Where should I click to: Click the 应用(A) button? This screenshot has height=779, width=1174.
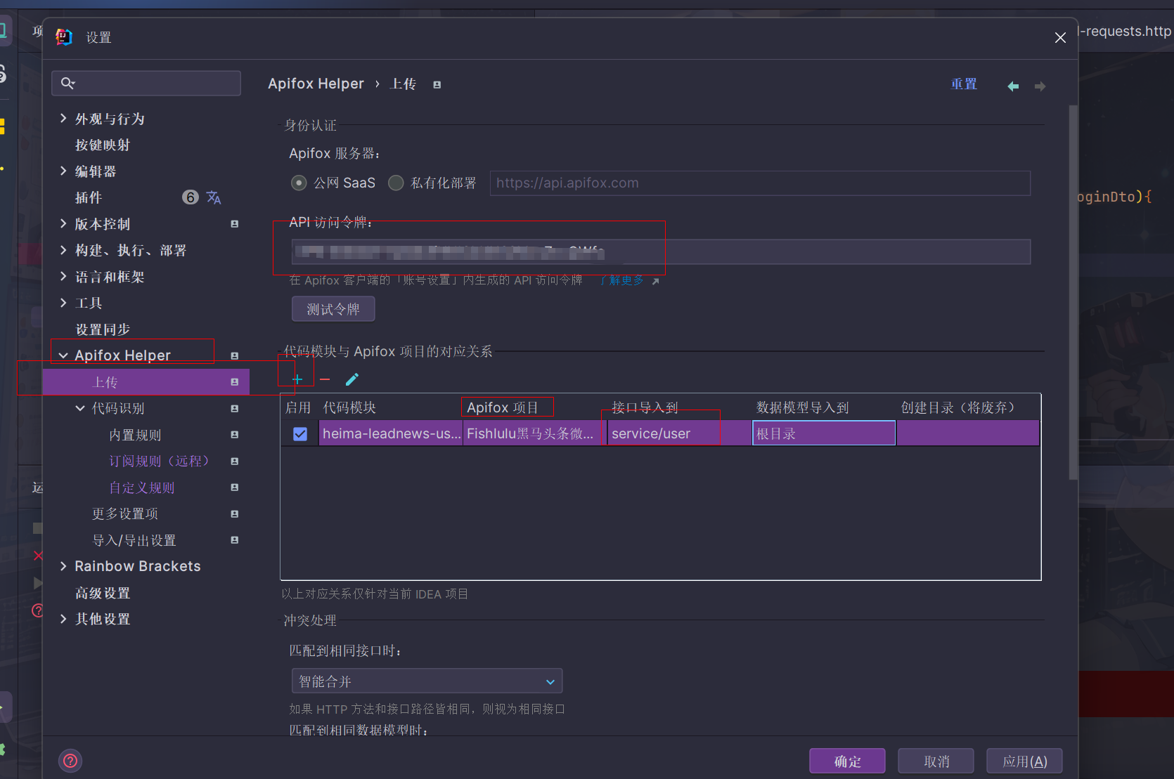click(1024, 761)
